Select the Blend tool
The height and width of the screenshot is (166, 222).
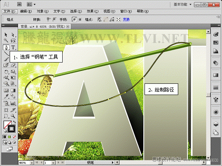pyautogui.click(x=13, y=96)
